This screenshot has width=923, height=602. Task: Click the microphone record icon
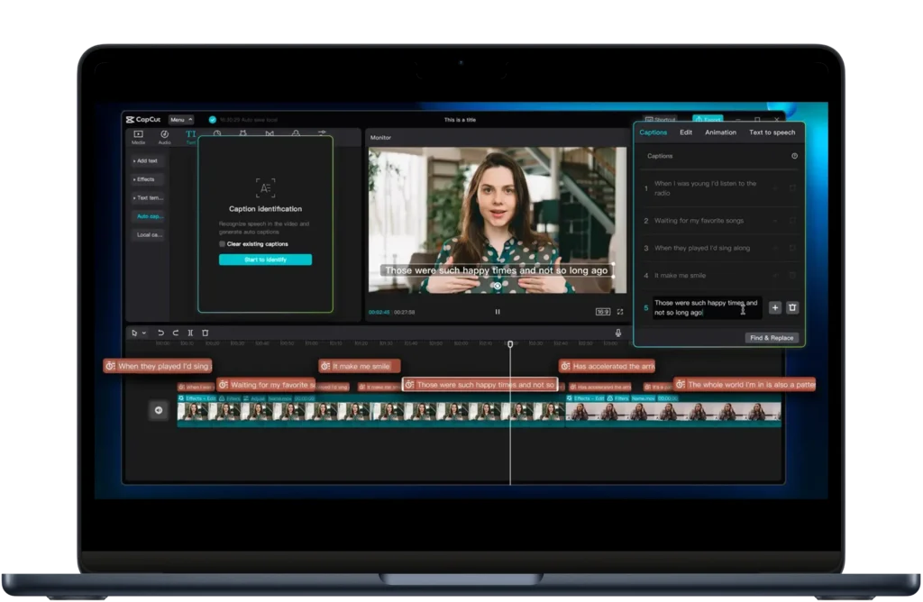[618, 333]
